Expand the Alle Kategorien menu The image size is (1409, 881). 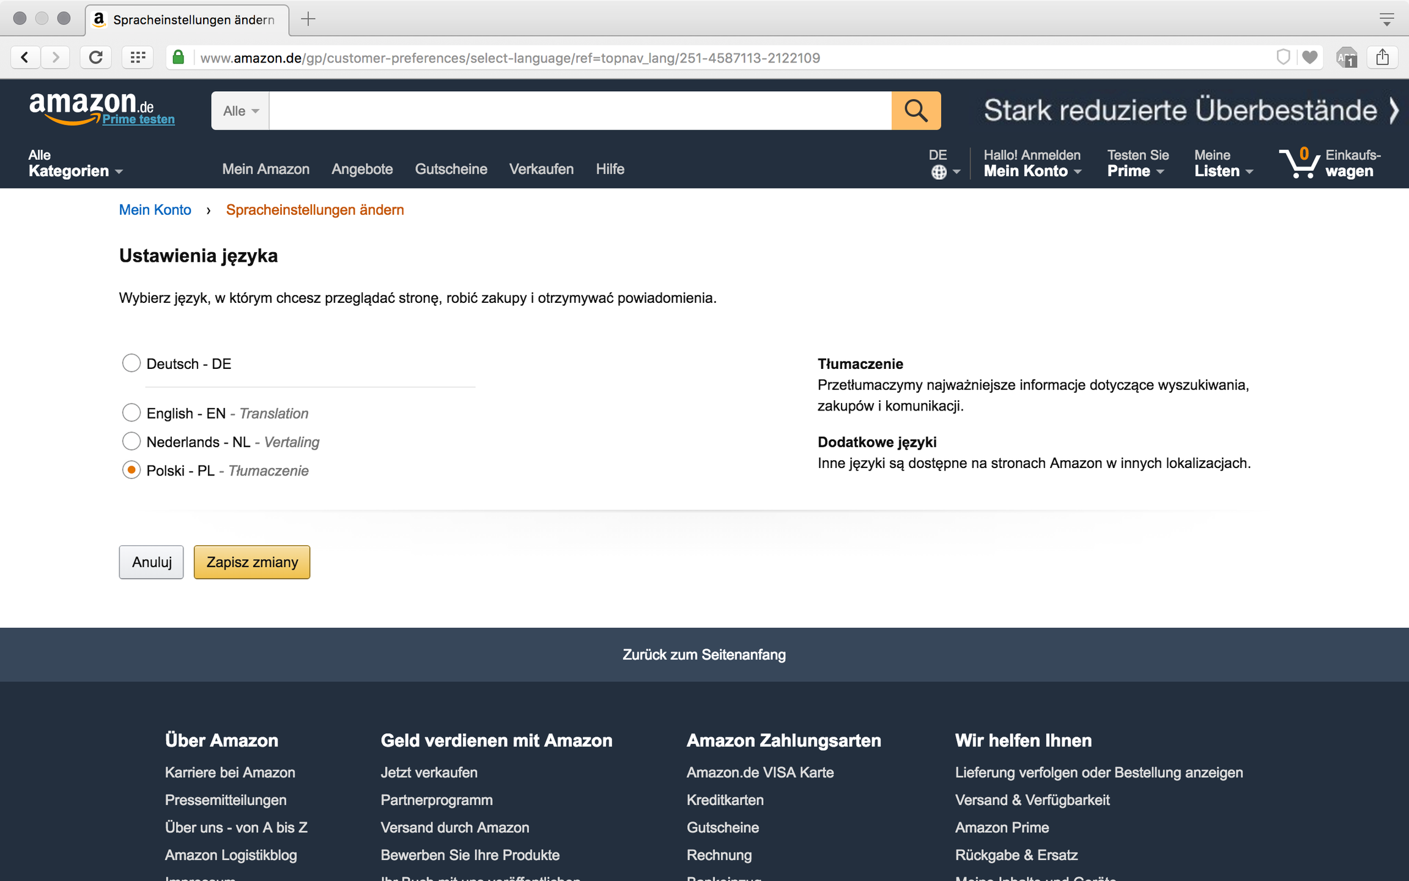click(x=75, y=163)
